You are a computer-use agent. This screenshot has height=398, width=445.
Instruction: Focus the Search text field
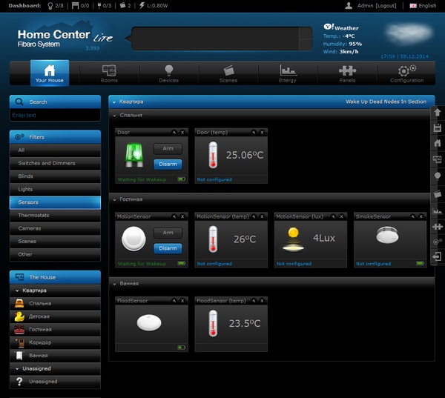tap(55, 115)
